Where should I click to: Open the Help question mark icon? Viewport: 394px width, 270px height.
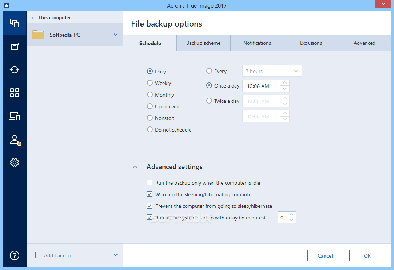[x=15, y=255]
